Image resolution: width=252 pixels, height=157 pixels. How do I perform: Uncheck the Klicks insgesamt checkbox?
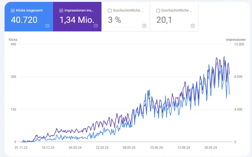[x=13, y=11]
